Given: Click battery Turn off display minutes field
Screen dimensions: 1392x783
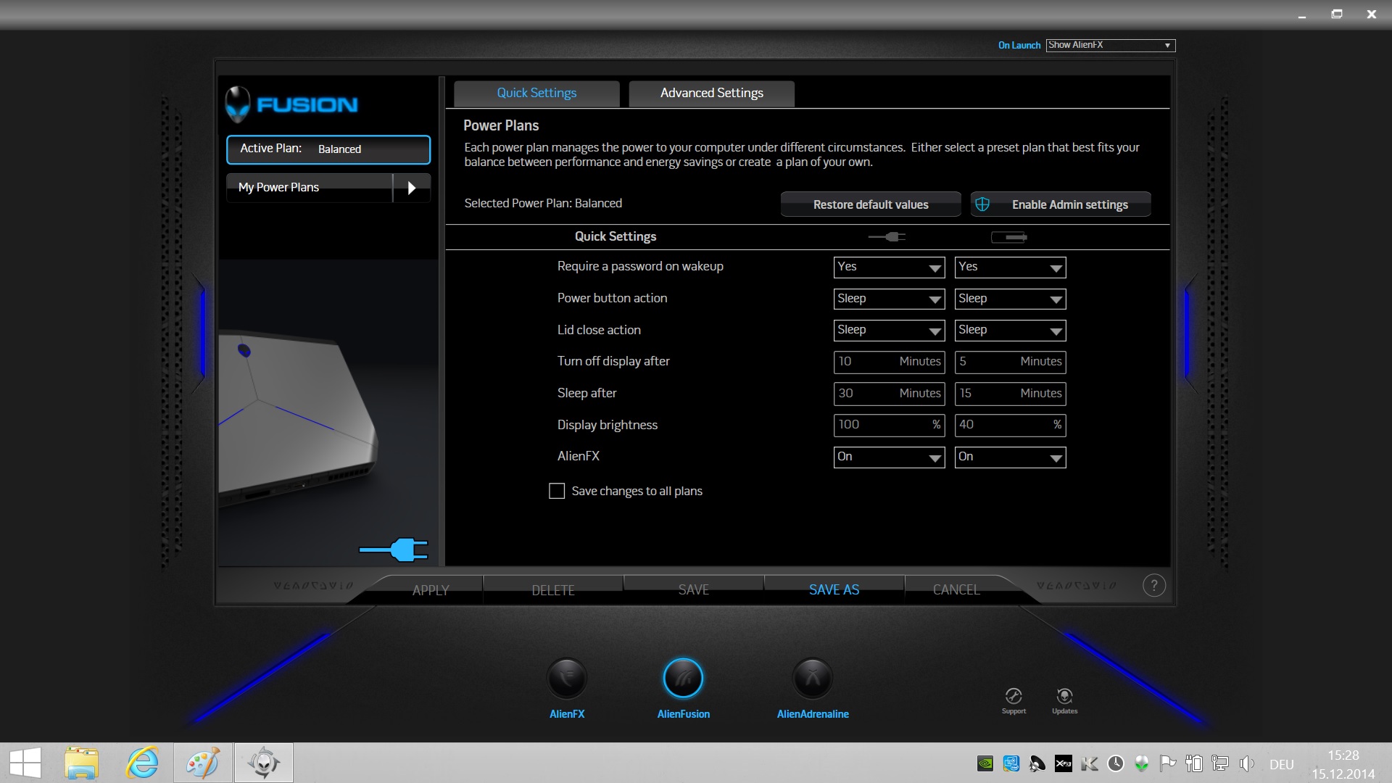Looking at the screenshot, I should point(1010,362).
